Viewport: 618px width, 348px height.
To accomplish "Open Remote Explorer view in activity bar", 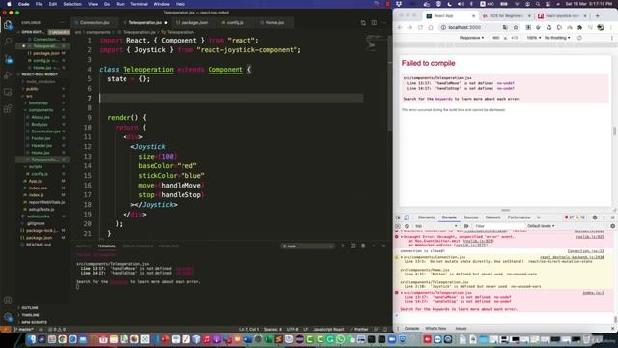I will [x=8, y=92].
